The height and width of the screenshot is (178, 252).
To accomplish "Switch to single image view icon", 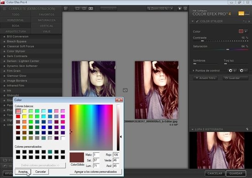I will coord(77,8).
